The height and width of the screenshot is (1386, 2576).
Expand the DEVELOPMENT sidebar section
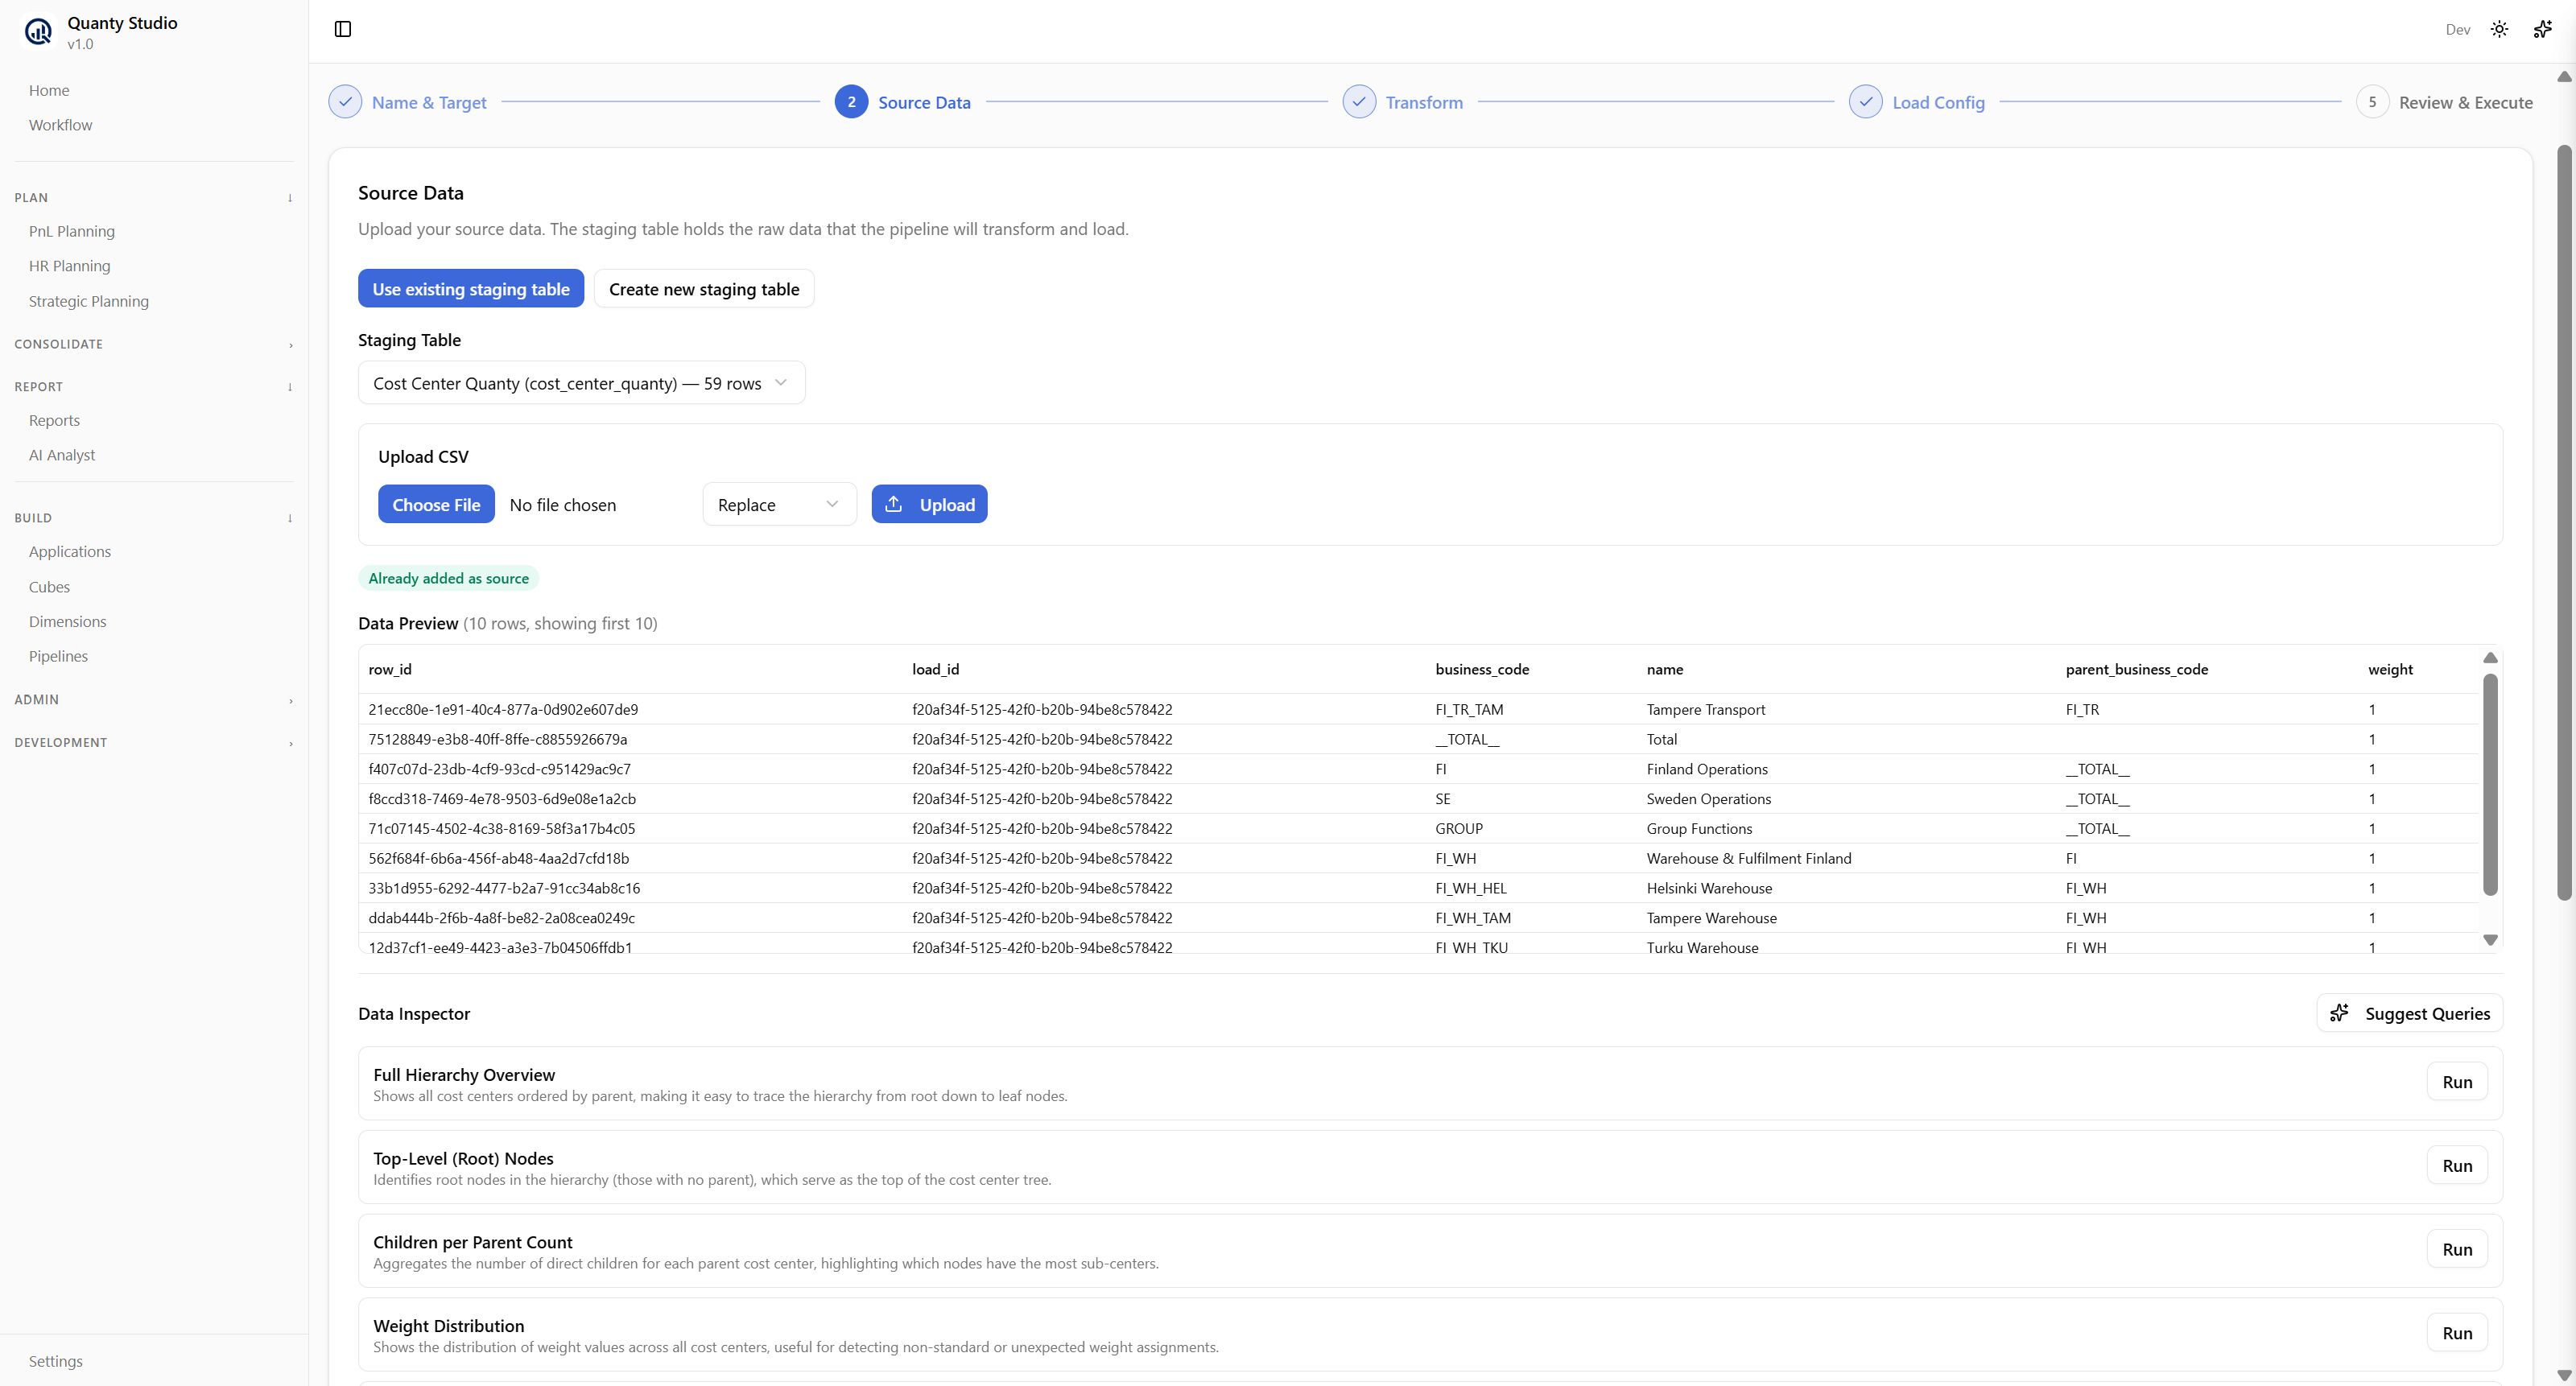pyautogui.click(x=154, y=743)
